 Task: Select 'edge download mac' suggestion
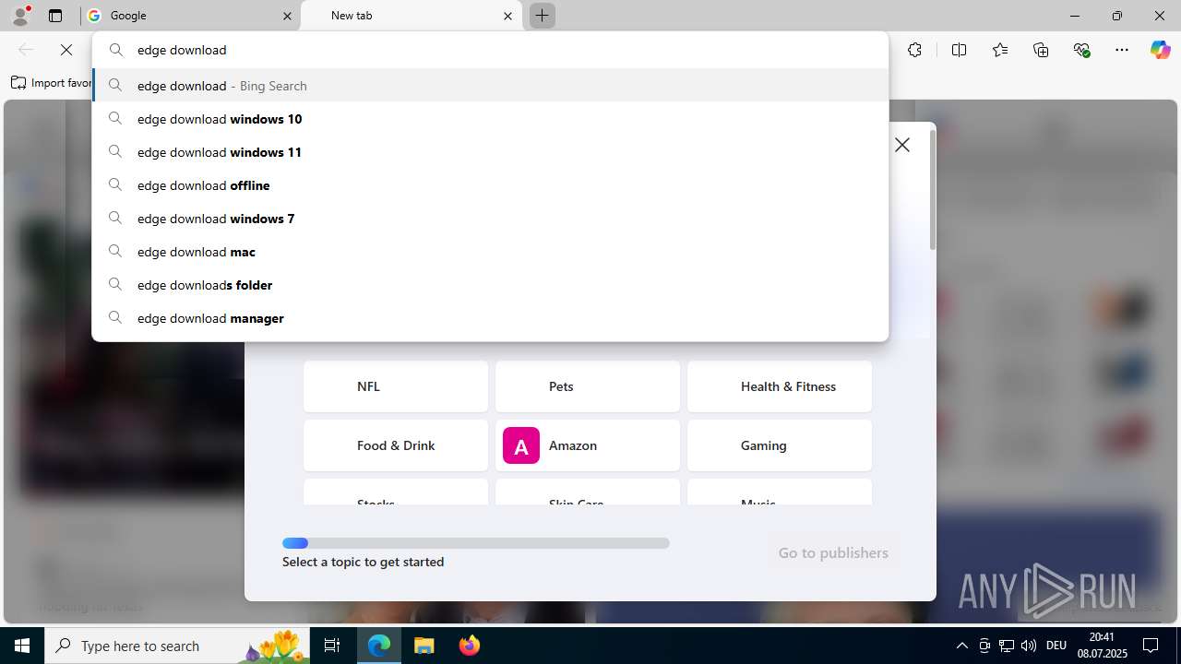click(490, 251)
